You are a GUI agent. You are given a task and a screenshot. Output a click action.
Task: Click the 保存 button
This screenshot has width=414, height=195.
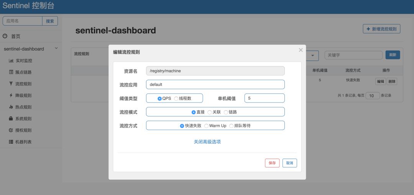pyautogui.click(x=272, y=163)
